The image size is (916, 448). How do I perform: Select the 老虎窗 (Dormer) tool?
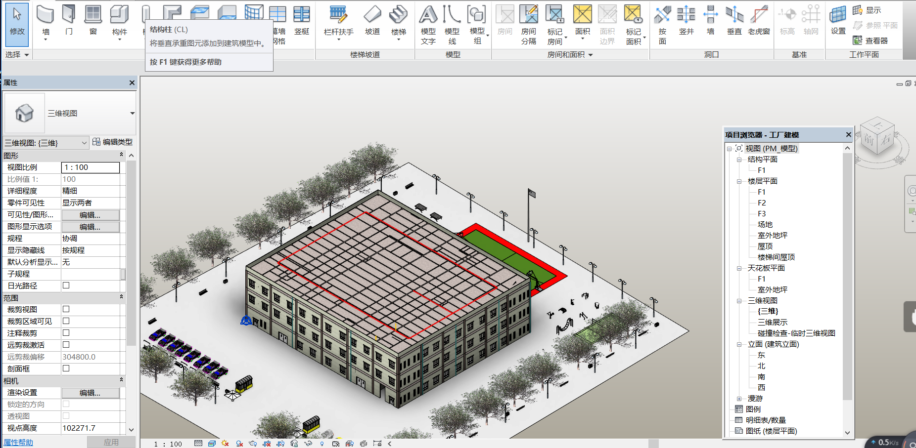tap(759, 21)
